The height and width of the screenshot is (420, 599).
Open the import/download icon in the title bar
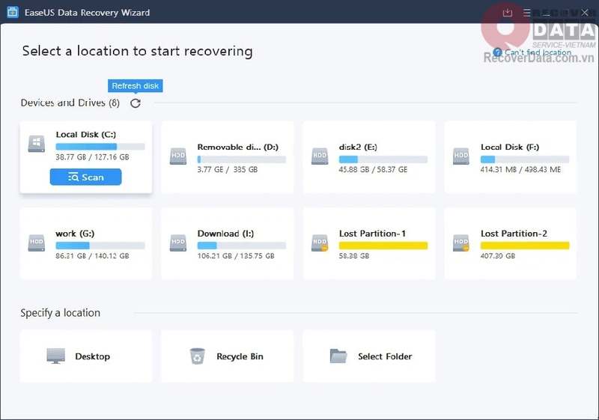pos(508,13)
